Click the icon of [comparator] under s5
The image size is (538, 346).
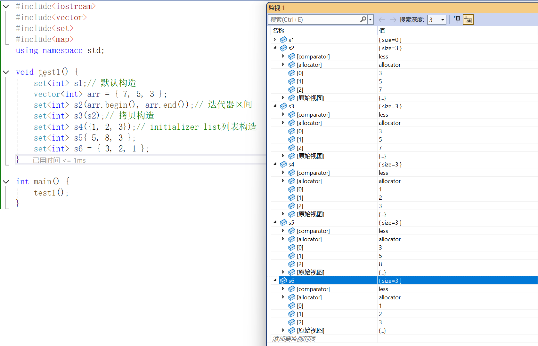[x=292, y=231]
